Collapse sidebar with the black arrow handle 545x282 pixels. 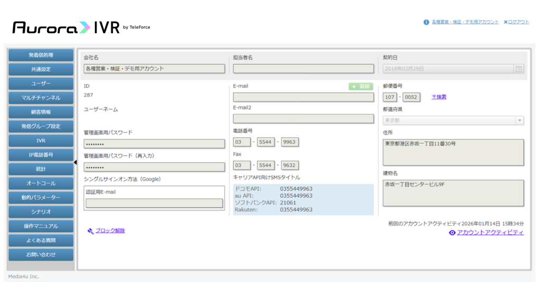click(x=75, y=163)
